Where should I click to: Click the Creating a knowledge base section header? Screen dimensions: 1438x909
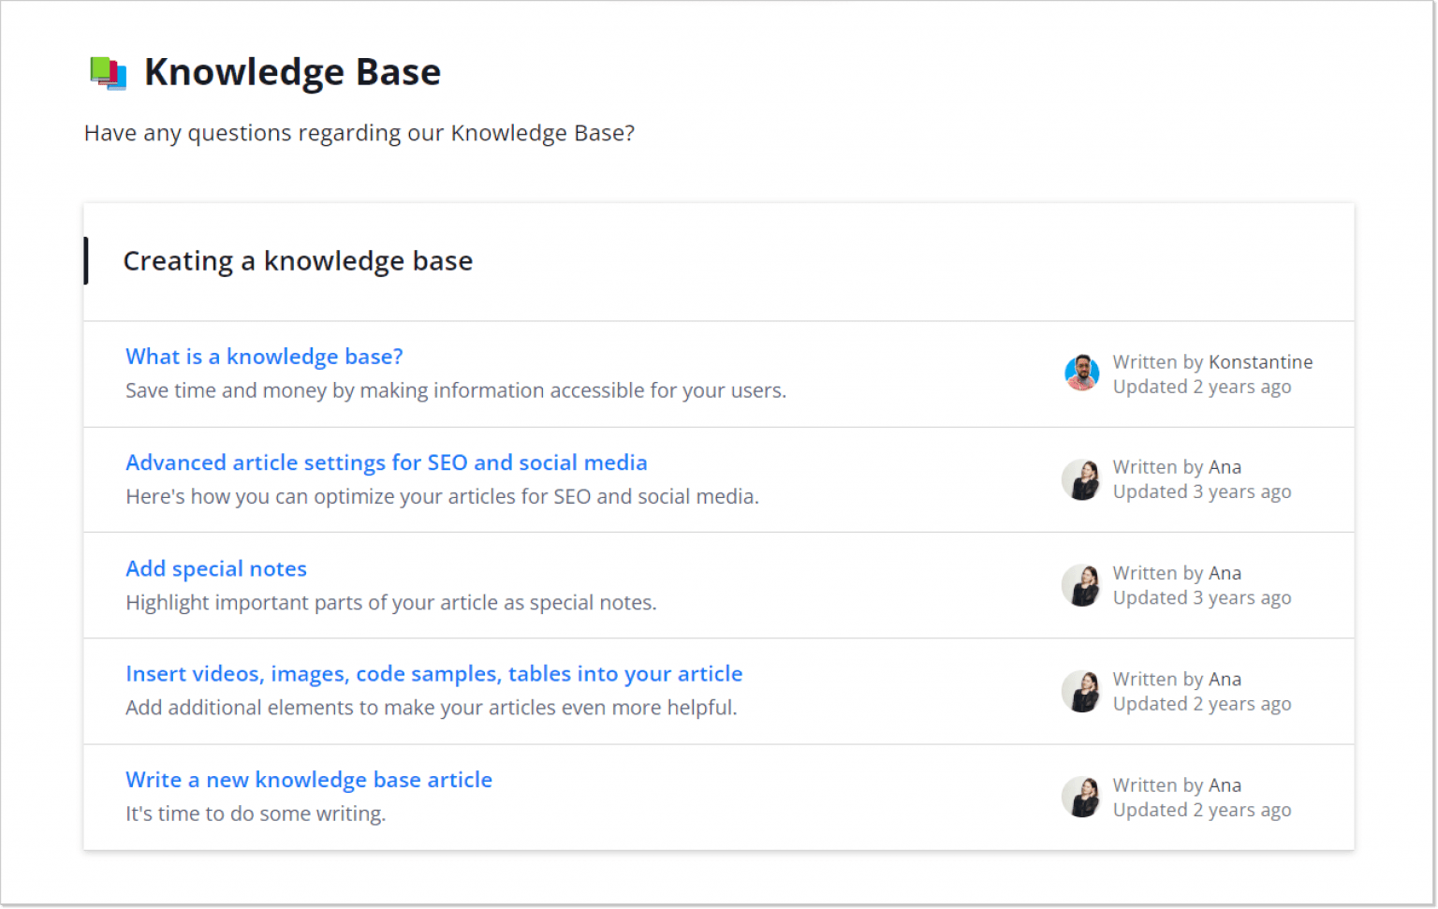pyautogui.click(x=298, y=260)
